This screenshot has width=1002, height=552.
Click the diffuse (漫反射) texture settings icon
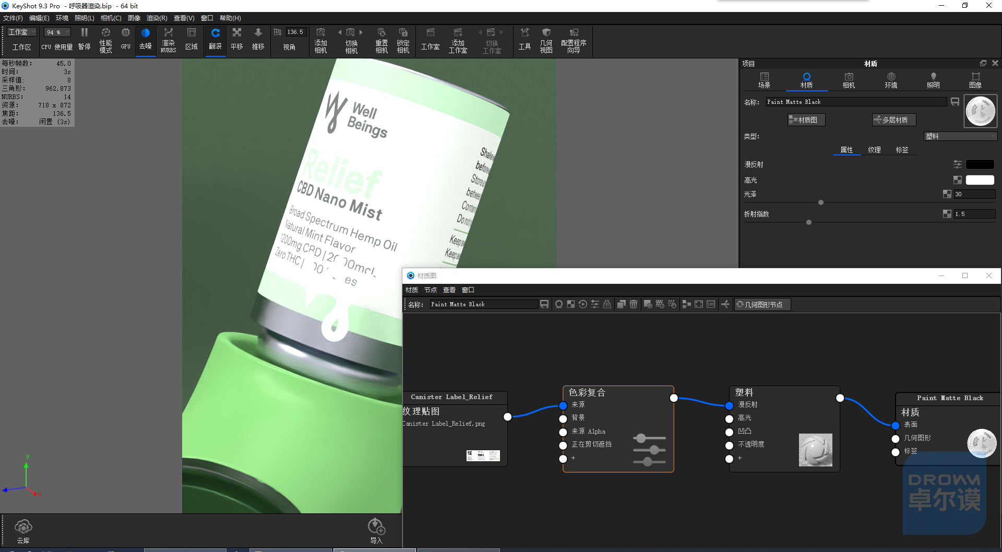[958, 164]
